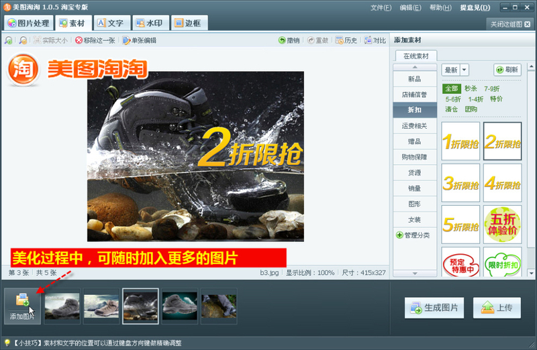Select the tan shoe with sky thumbnail
The width and height of the screenshot is (537, 350).
[x=101, y=306]
